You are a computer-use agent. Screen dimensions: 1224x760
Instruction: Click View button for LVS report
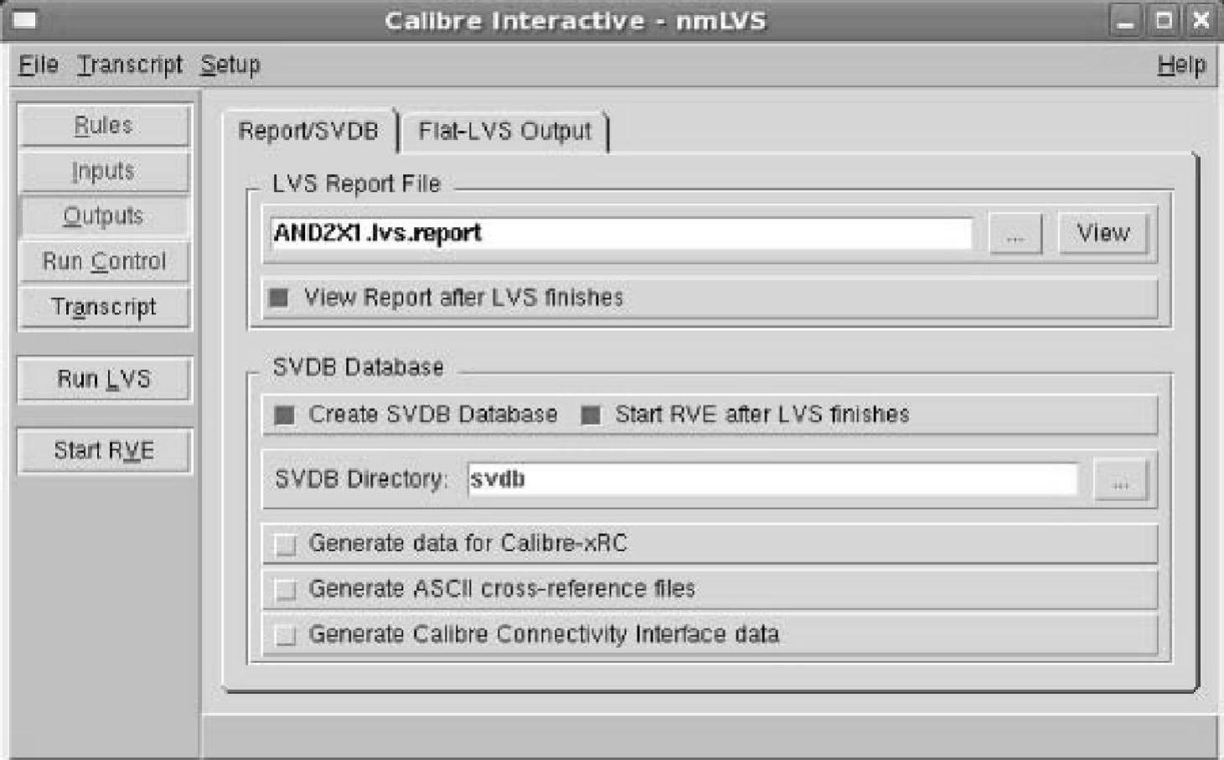pos(1103,233)
